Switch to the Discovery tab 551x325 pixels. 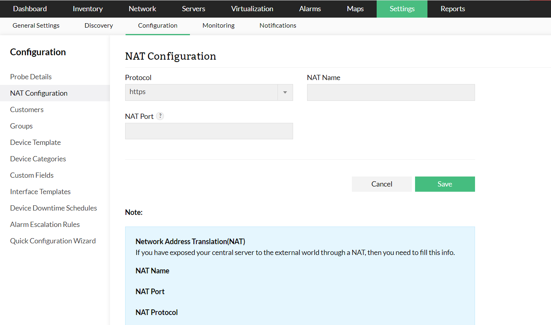[x=99, y=26]
